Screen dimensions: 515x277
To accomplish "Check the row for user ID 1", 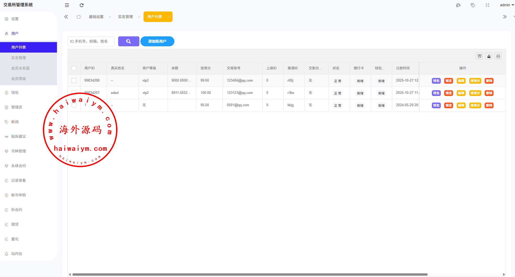I will tap(74, 105).
